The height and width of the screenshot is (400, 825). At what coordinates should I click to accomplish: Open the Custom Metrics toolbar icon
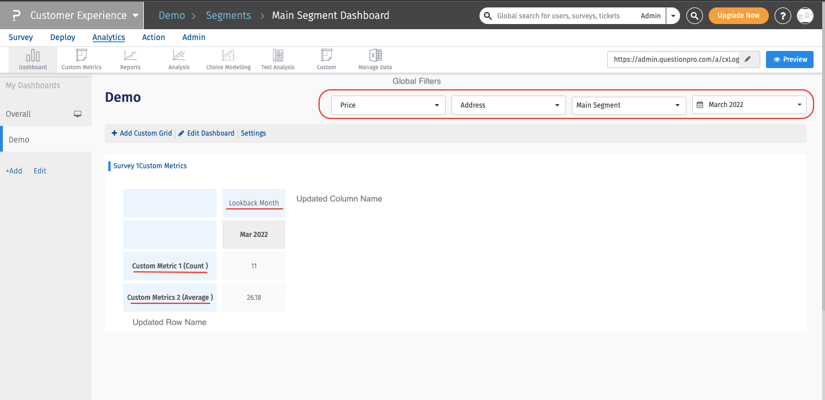(x=81, y=56)
